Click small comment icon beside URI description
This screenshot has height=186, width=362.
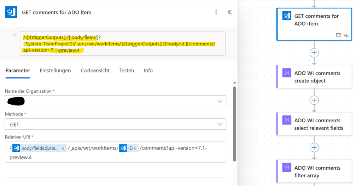(x=15, y=35)
